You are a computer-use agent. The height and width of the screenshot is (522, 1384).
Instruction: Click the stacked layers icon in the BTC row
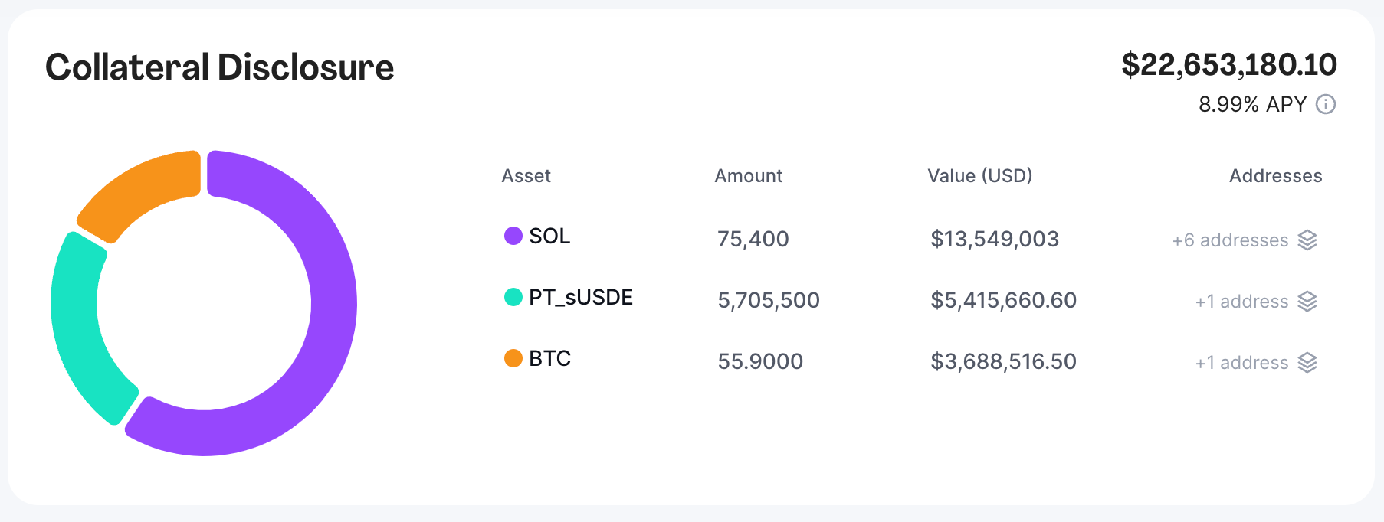[1307, 363]
